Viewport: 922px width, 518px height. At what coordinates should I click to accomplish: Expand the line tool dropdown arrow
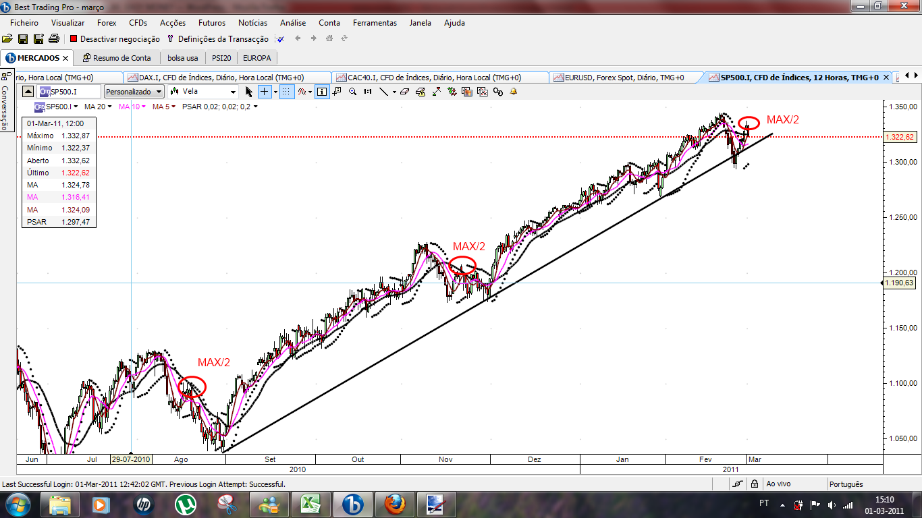point(394,92)
